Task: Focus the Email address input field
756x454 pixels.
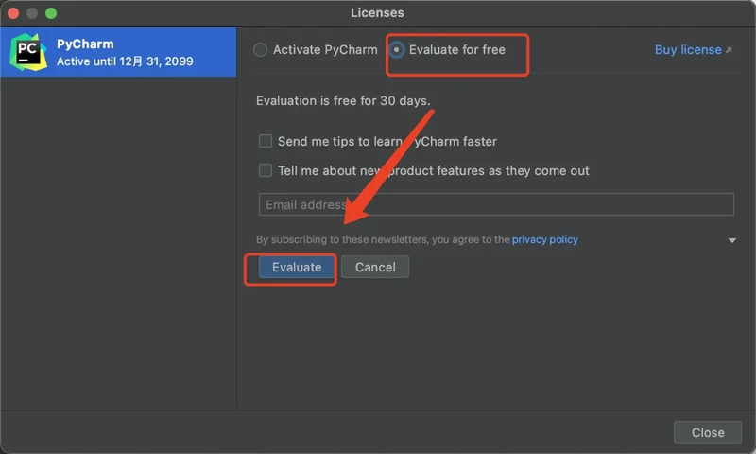Action: [496, 204]
